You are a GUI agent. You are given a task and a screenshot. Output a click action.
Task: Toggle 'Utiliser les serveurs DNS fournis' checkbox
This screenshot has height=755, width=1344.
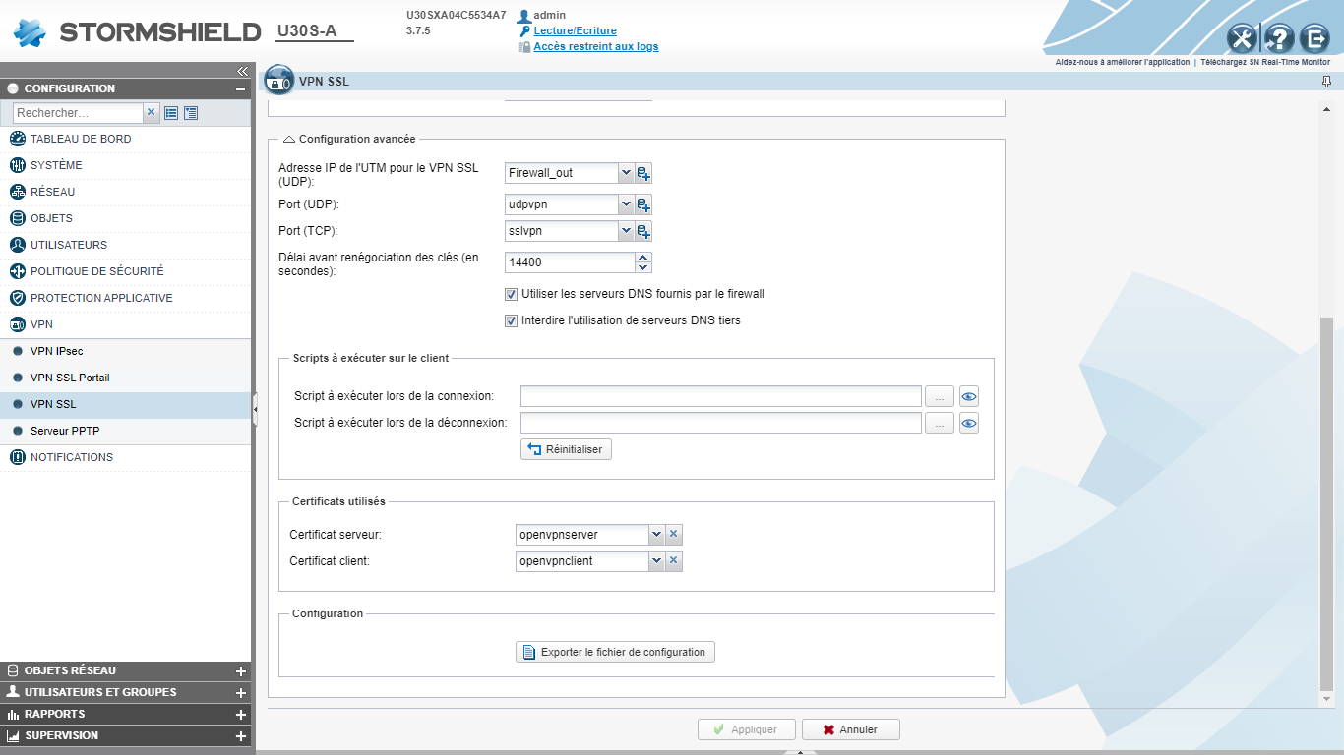click(x=511, y=294)
